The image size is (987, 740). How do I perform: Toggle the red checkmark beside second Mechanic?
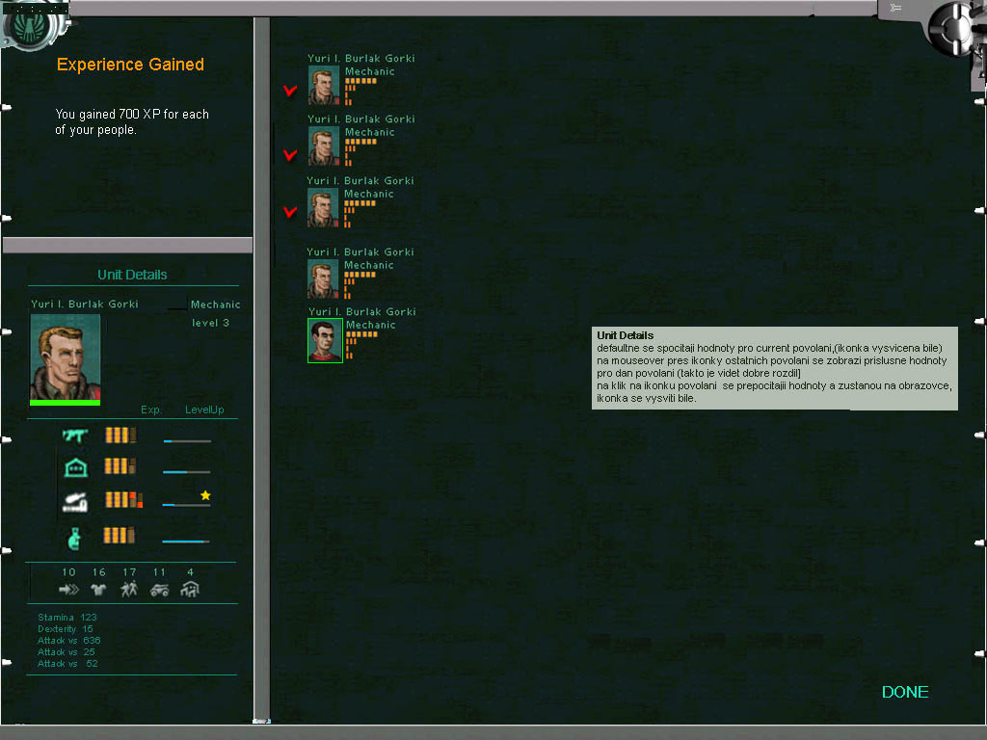click(x=290, y=155)
